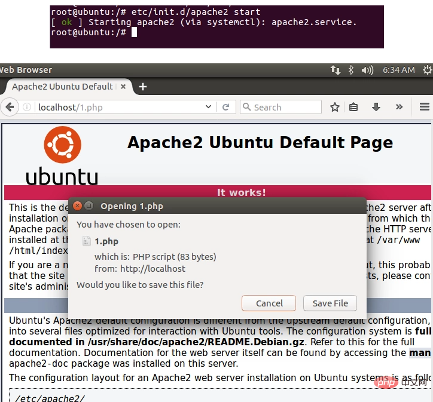Click 'which is: PHP script (83 bytes)' text
This screenshot has height=402, width=433.
(155, 257)
